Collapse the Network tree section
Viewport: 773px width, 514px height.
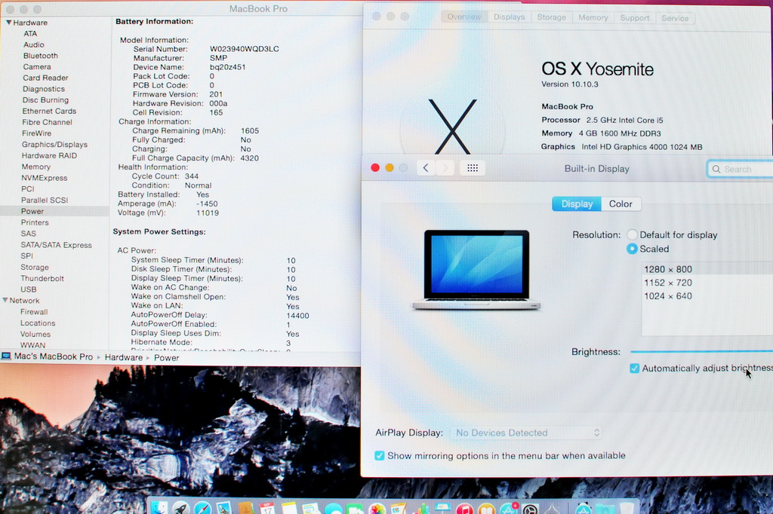[5, 300]
